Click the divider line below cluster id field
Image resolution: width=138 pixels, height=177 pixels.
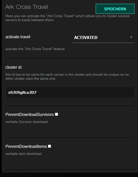pyautogui.click(x=70, y=106)
